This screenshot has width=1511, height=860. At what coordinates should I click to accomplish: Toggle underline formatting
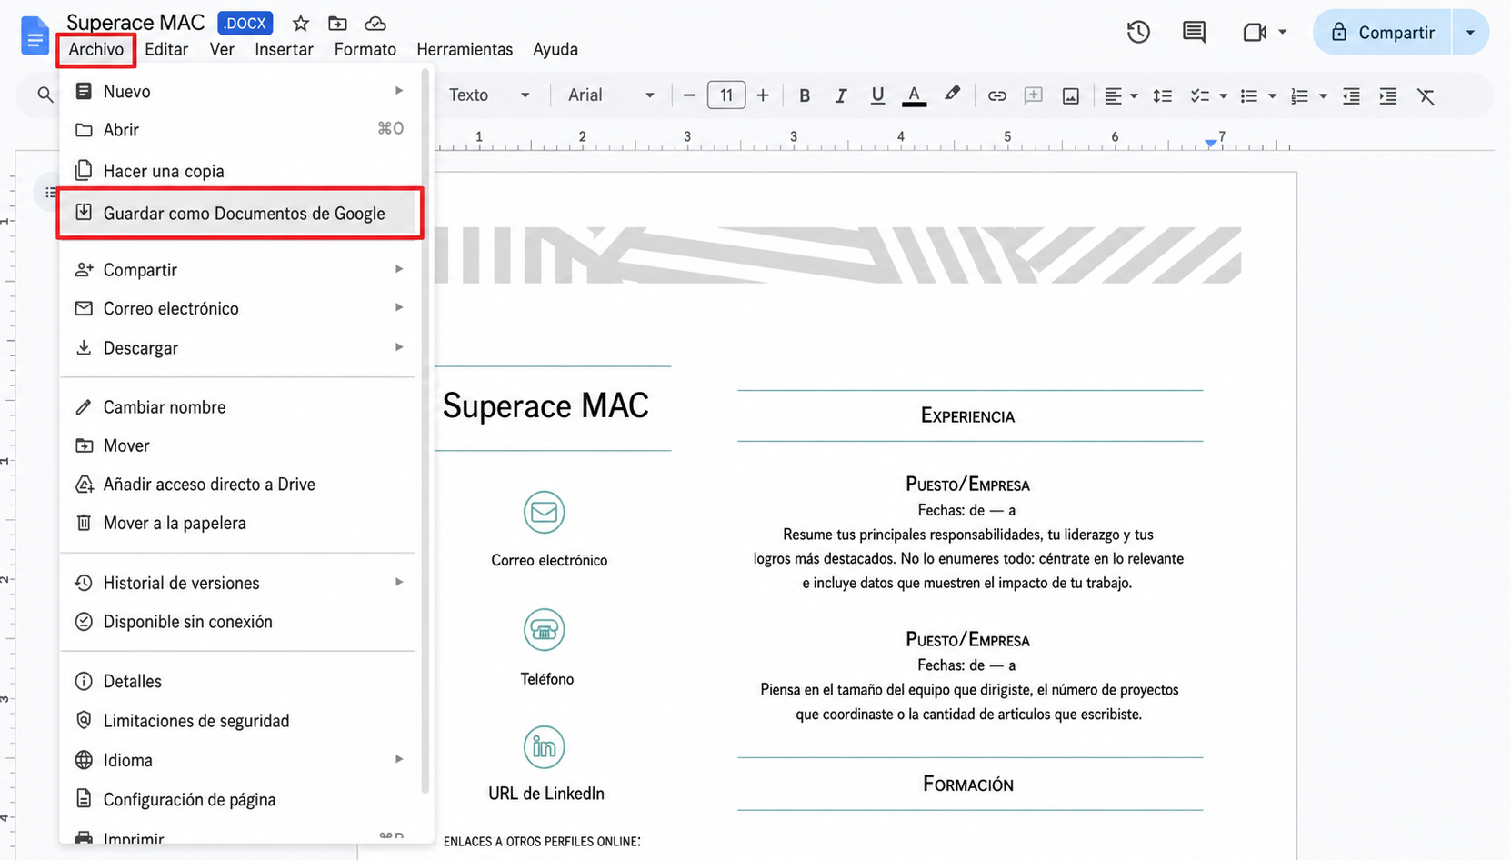point(877,95)
